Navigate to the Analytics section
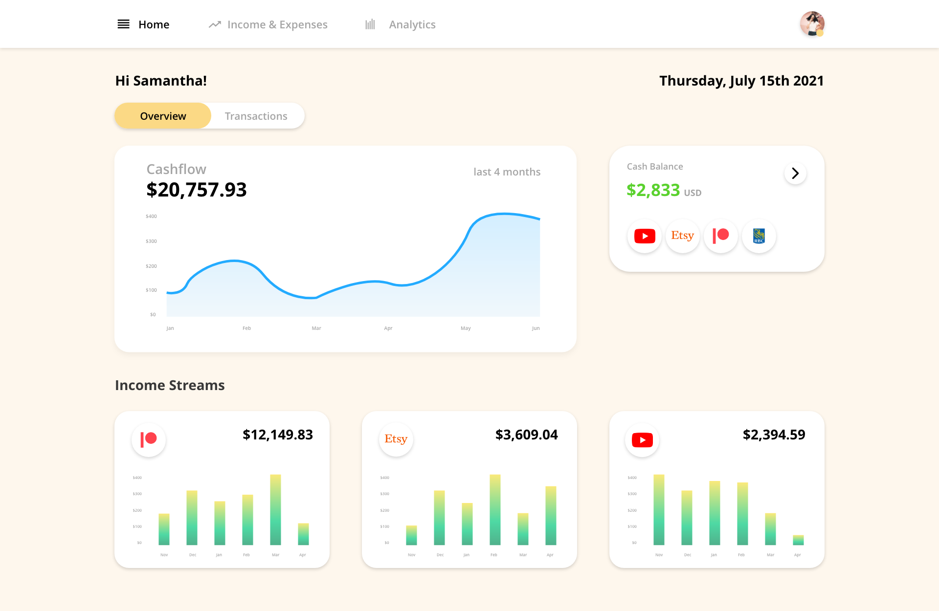 (412, 24)
